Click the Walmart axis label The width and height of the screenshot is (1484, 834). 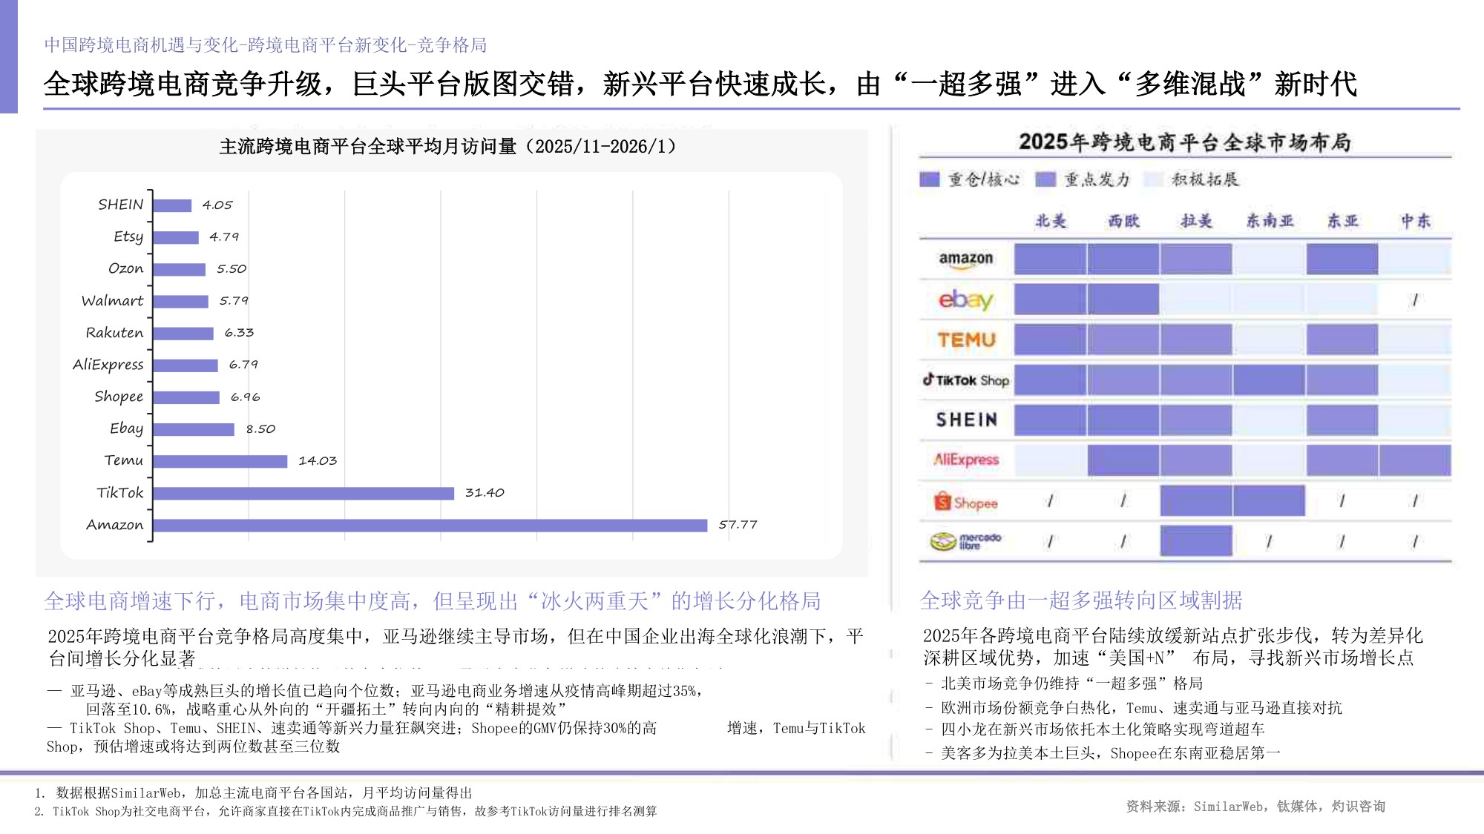pos(112,301)
